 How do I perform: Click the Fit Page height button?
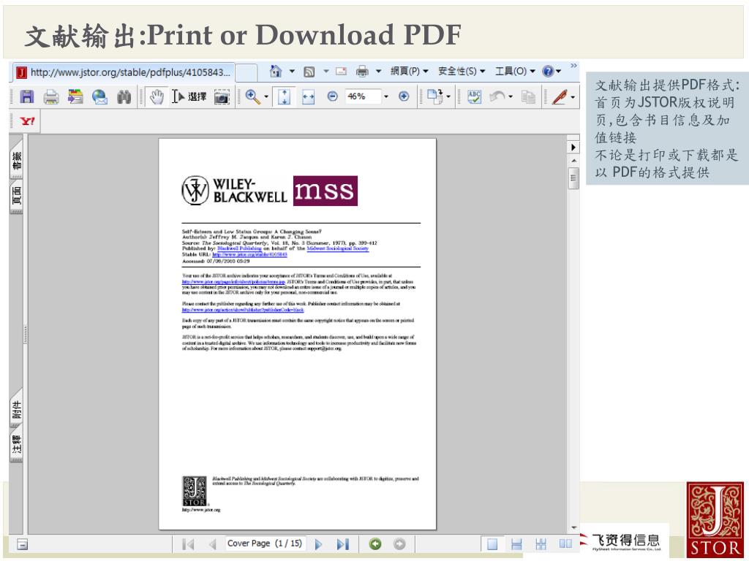[x=285, y=97]
